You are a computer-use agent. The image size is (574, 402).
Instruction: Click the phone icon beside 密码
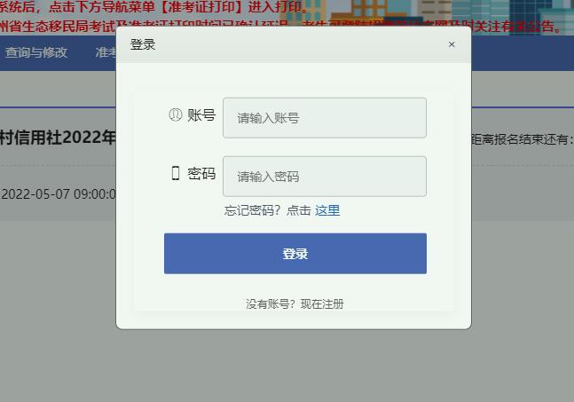click(176, 173)
